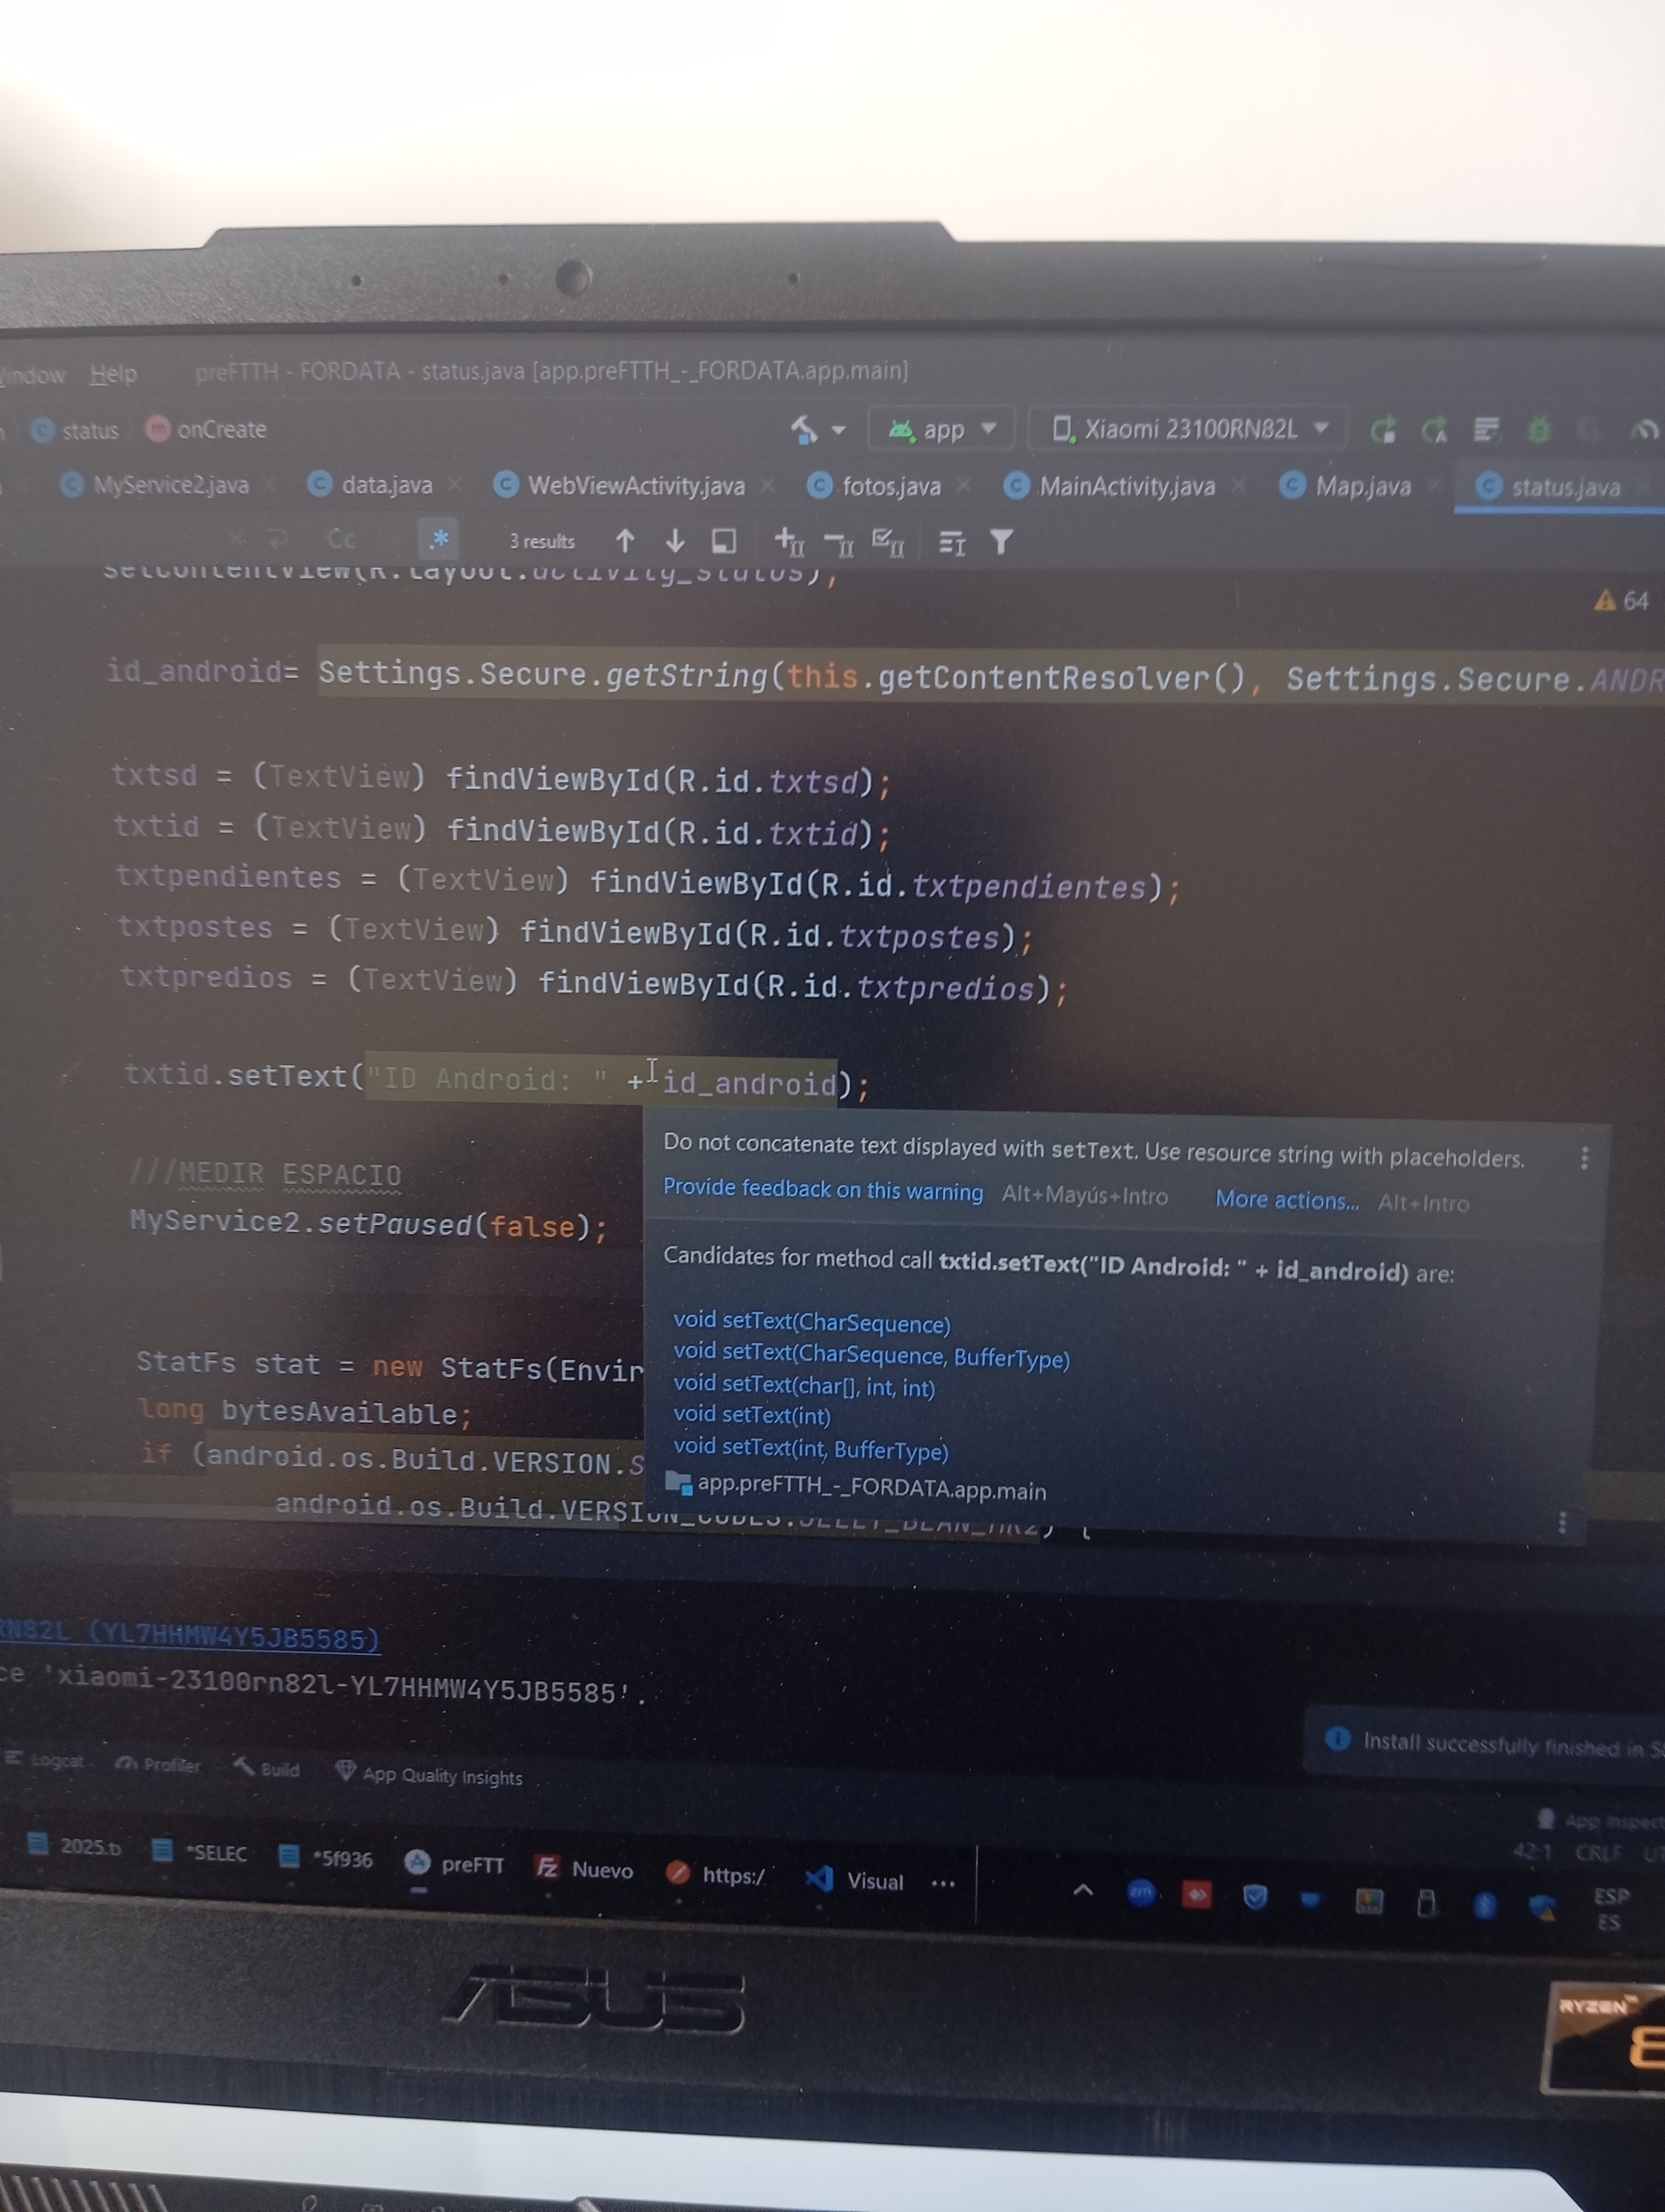Go to previous search occurrence arrow
This screenshot has height=2212, width=1665.
[x=625, y=541]
